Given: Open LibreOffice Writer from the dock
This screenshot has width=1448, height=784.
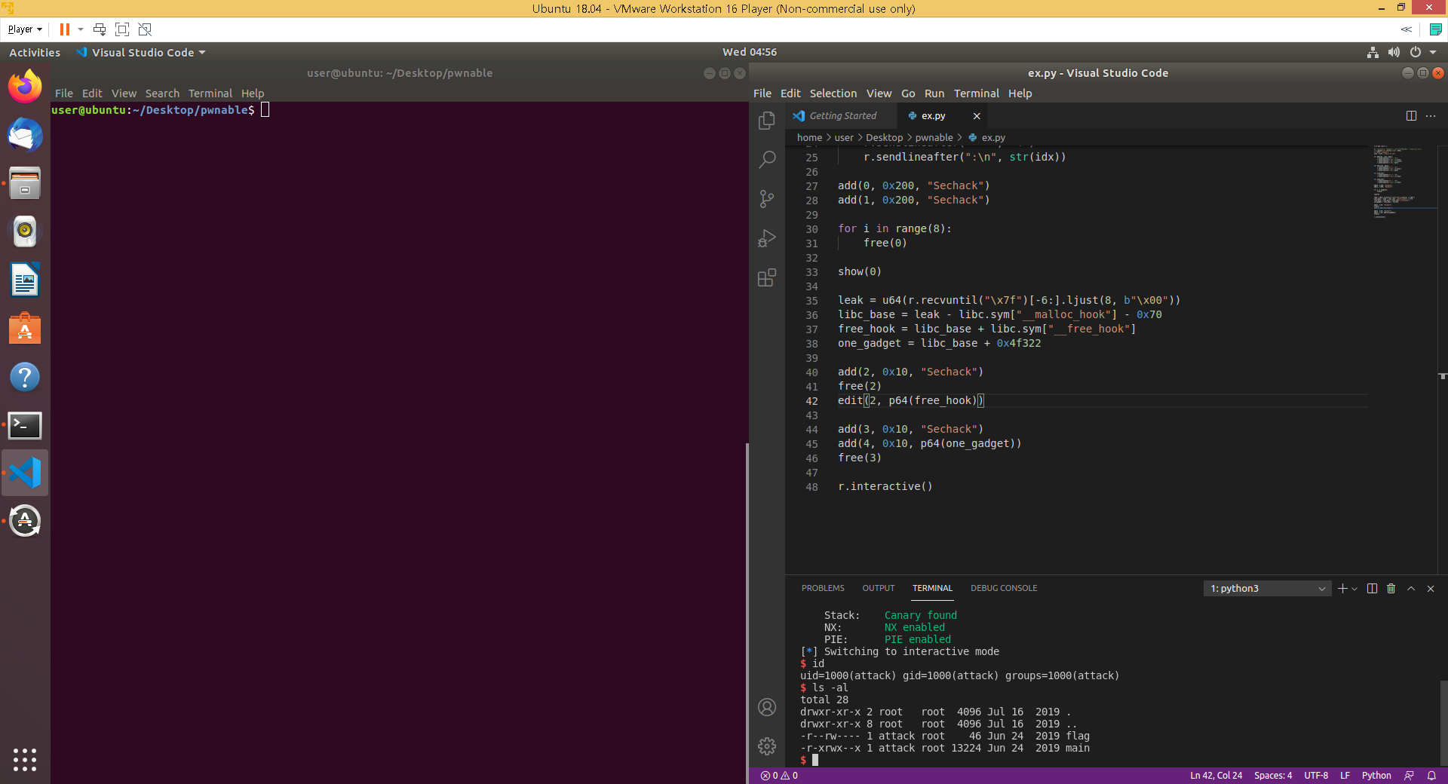Looking at the screenshot, I should coord(25,280).
